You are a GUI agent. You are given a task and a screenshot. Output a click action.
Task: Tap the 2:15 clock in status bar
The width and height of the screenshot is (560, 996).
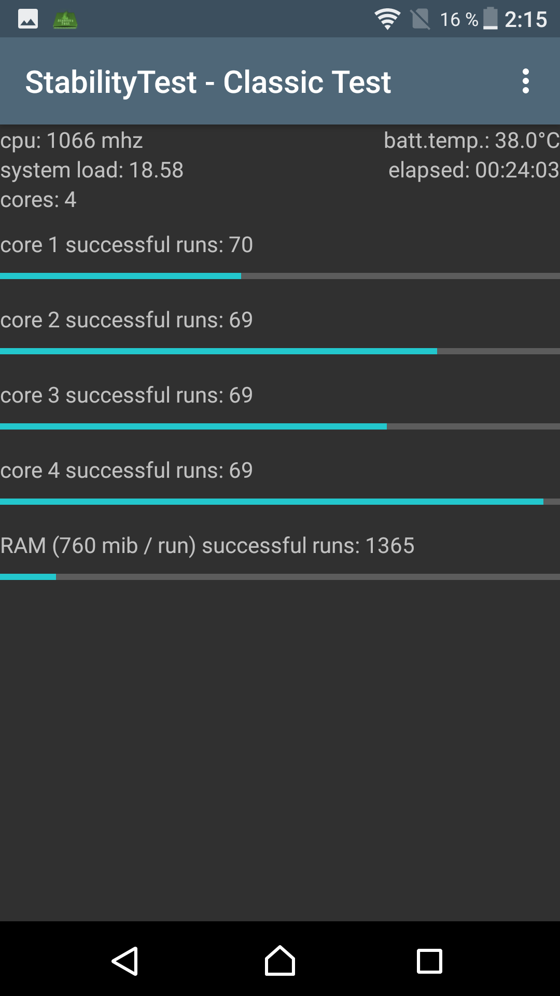(x=525, y=20)
